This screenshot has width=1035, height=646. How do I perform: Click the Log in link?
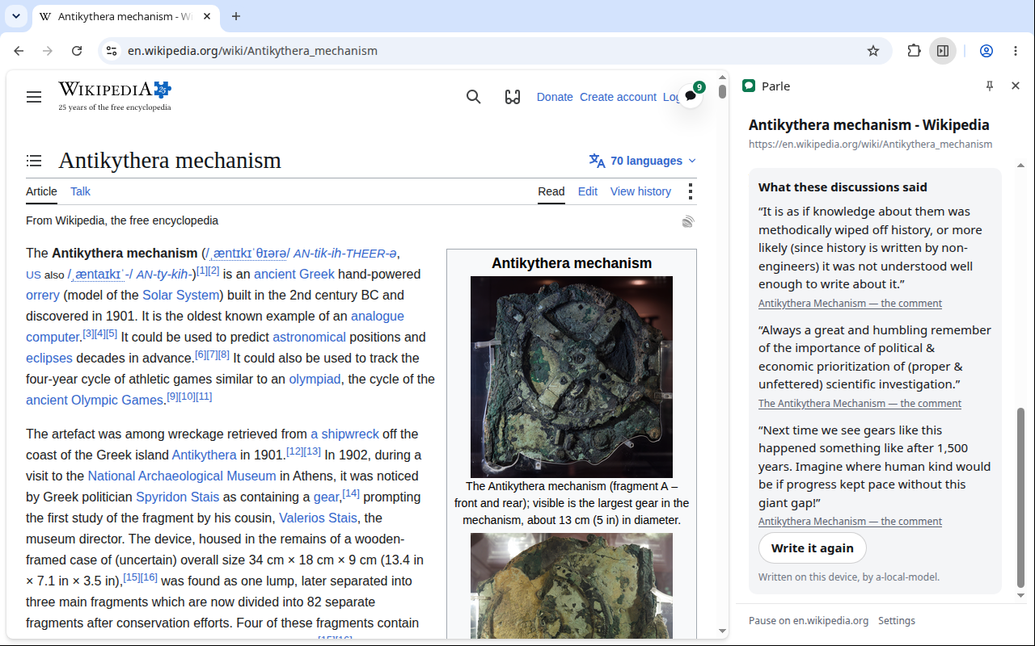point(672,97)
